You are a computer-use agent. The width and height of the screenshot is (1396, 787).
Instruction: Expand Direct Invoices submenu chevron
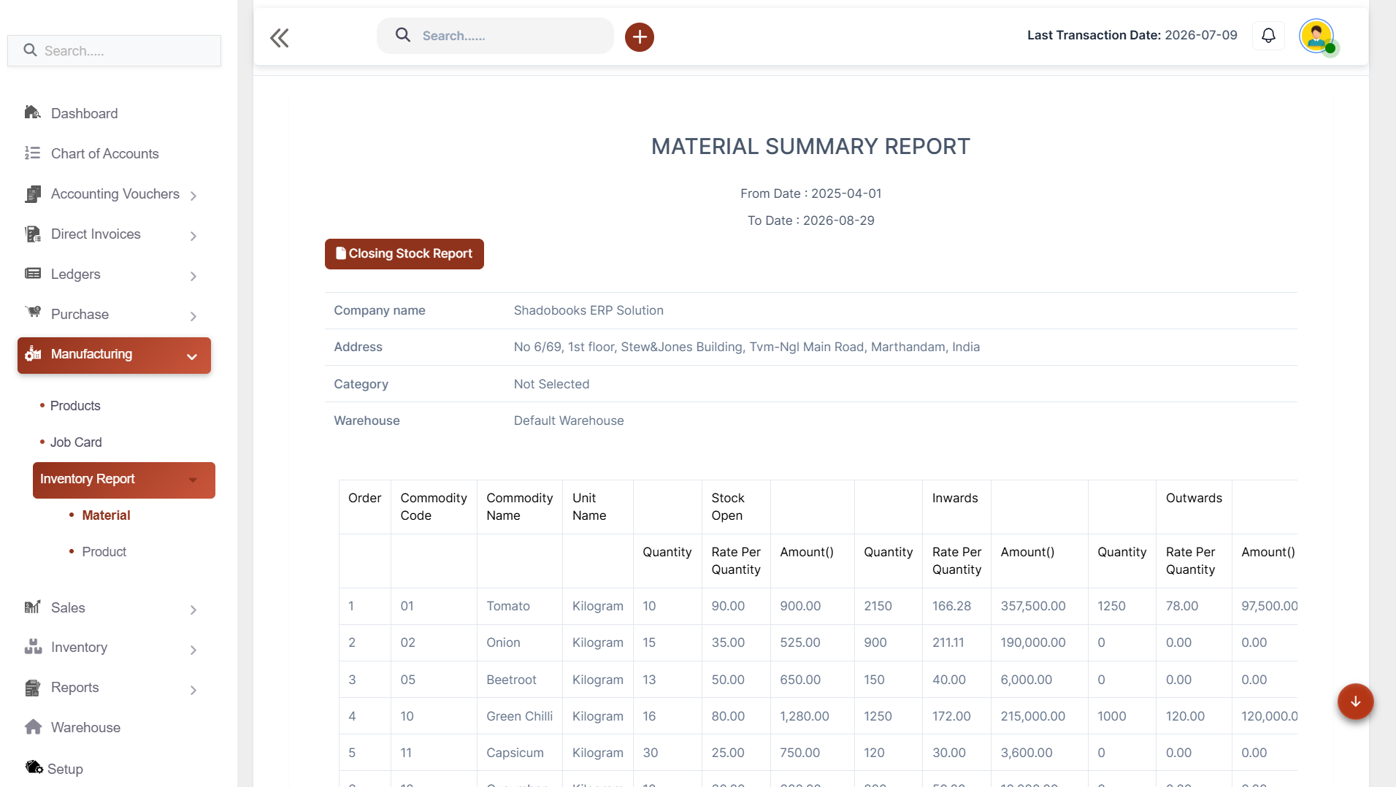click(193, 236)
